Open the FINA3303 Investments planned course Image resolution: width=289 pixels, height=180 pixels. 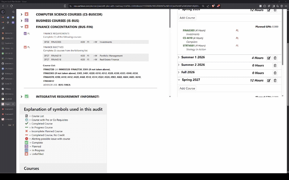[x=189, y=31]
